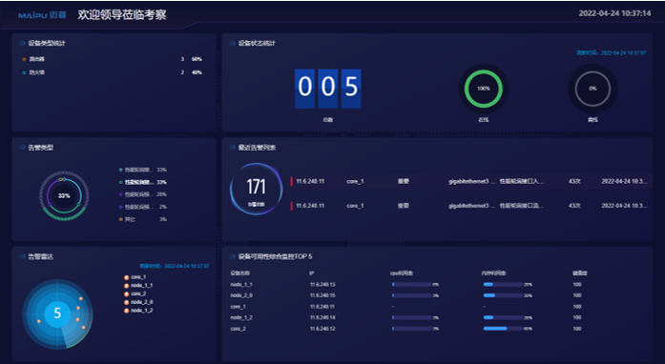
Task: Click the 171 alarm total circle
Action: click(256, 189)
